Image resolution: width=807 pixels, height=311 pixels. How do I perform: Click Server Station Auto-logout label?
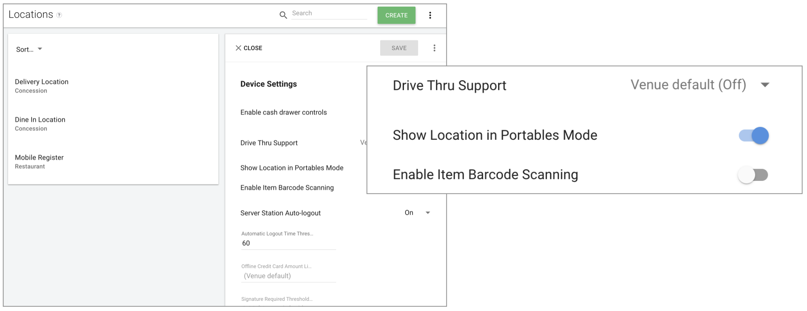pos(280,213)
